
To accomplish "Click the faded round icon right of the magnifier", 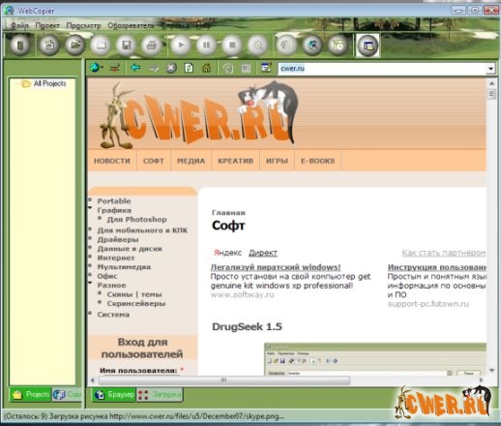I will [286, 45].
